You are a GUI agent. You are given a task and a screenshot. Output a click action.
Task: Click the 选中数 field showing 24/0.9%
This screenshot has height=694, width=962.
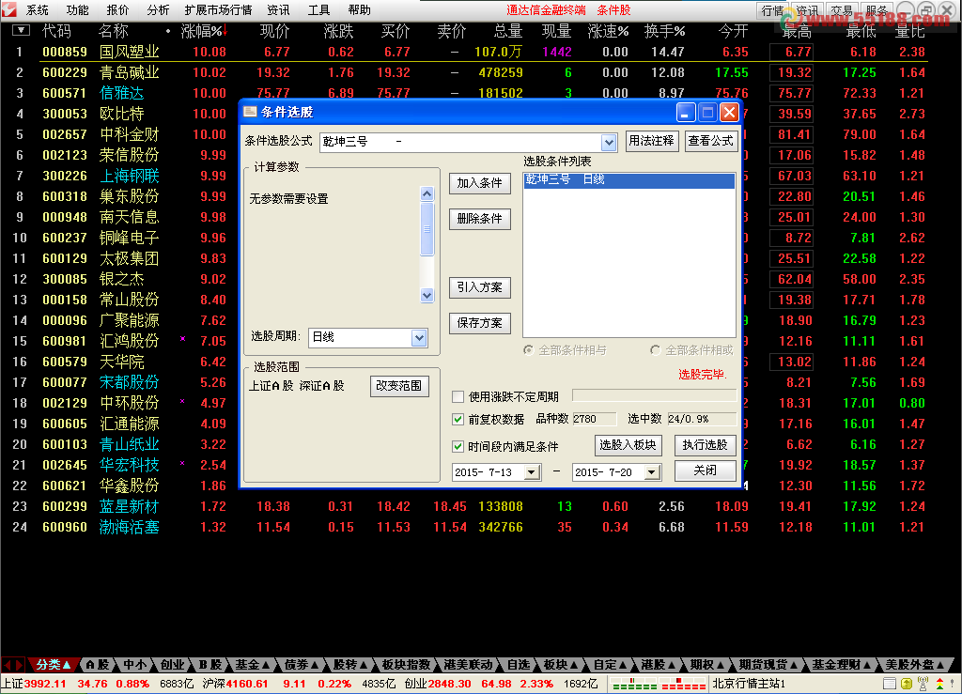click(x=702, y=420)
